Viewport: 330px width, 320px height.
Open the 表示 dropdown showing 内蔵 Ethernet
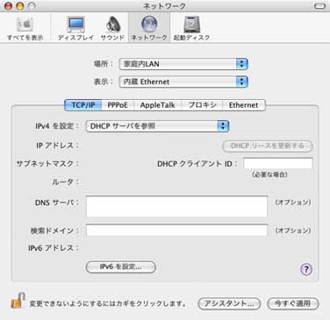[183, 82]
